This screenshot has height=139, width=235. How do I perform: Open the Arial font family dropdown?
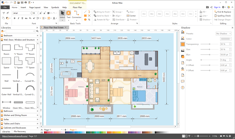click(22, 13)
